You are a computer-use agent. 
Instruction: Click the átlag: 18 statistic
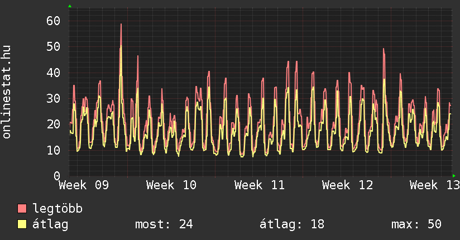[x=292, y=224]
